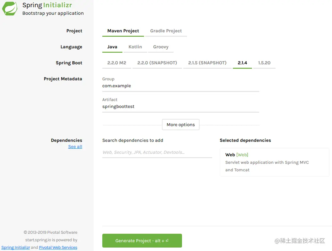Screen dimensions: 332x251
Task: Select Spring Boot 2.1.5 (SNAPSHOT)
Action: click(207, 63)
